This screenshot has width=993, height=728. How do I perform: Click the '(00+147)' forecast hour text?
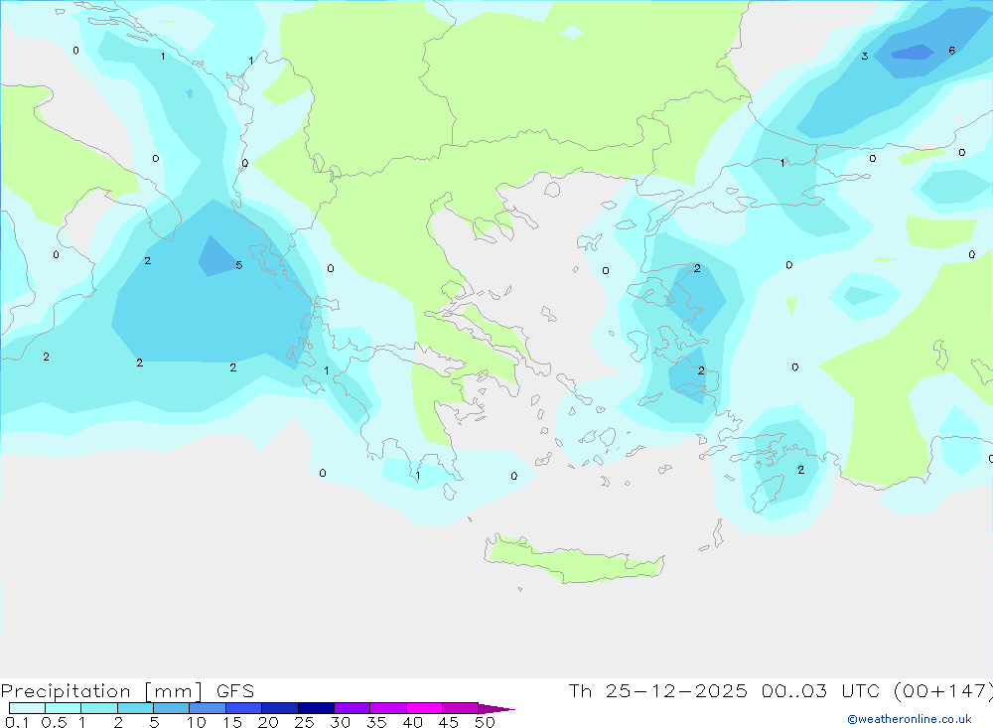point(942,691)
